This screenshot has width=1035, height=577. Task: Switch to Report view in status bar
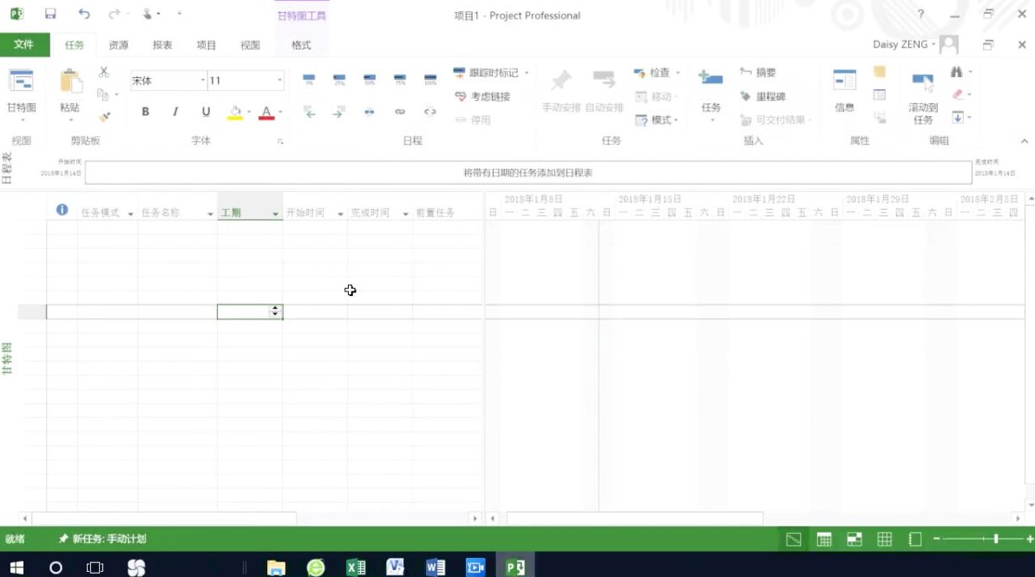(915, 540)
